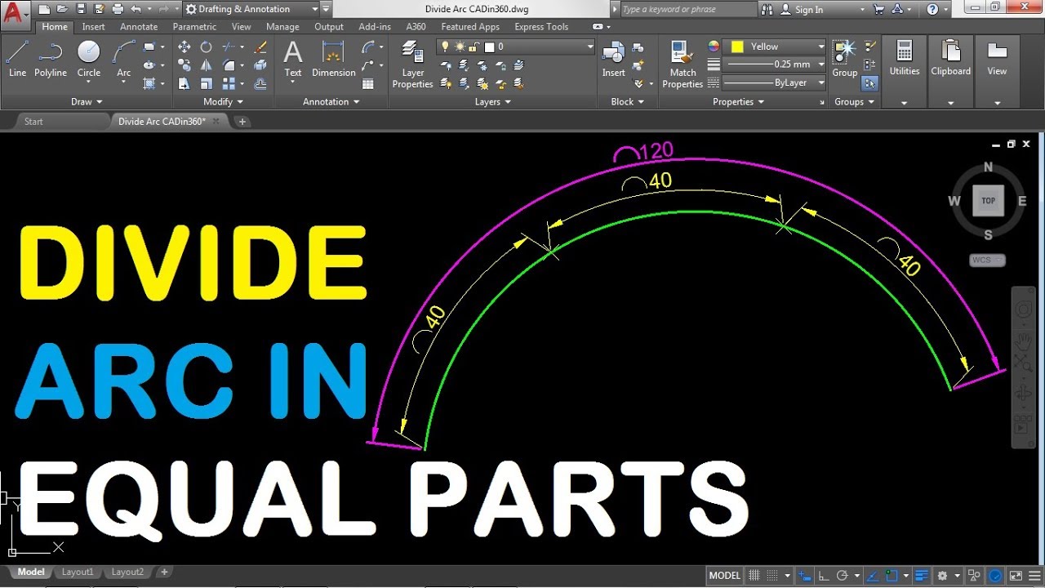The image size is (1045, 588).
Task: Expand the Annotation panel
Action: click(x=331, y=102)
